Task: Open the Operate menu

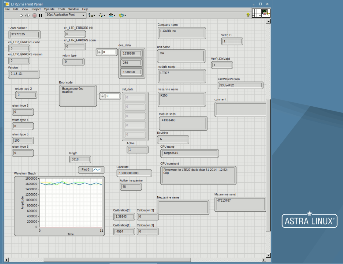Action: click(49, 9)
